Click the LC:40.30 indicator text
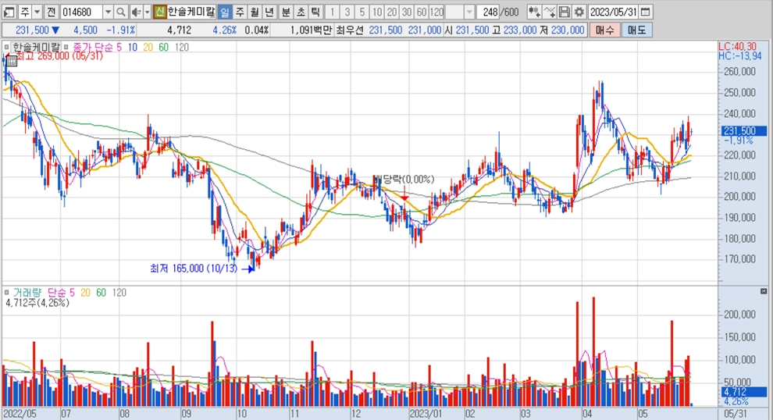Viewport: 773px width, 420px height. (738, 46)
